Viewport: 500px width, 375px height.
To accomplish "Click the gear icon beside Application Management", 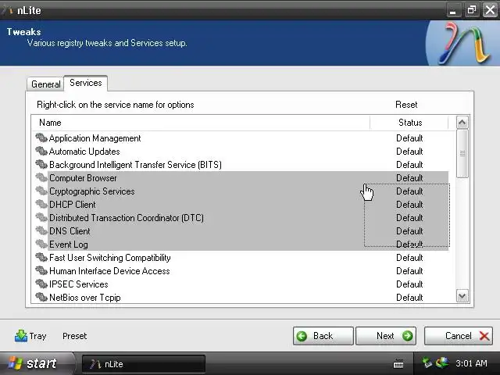I will point(41,138).
